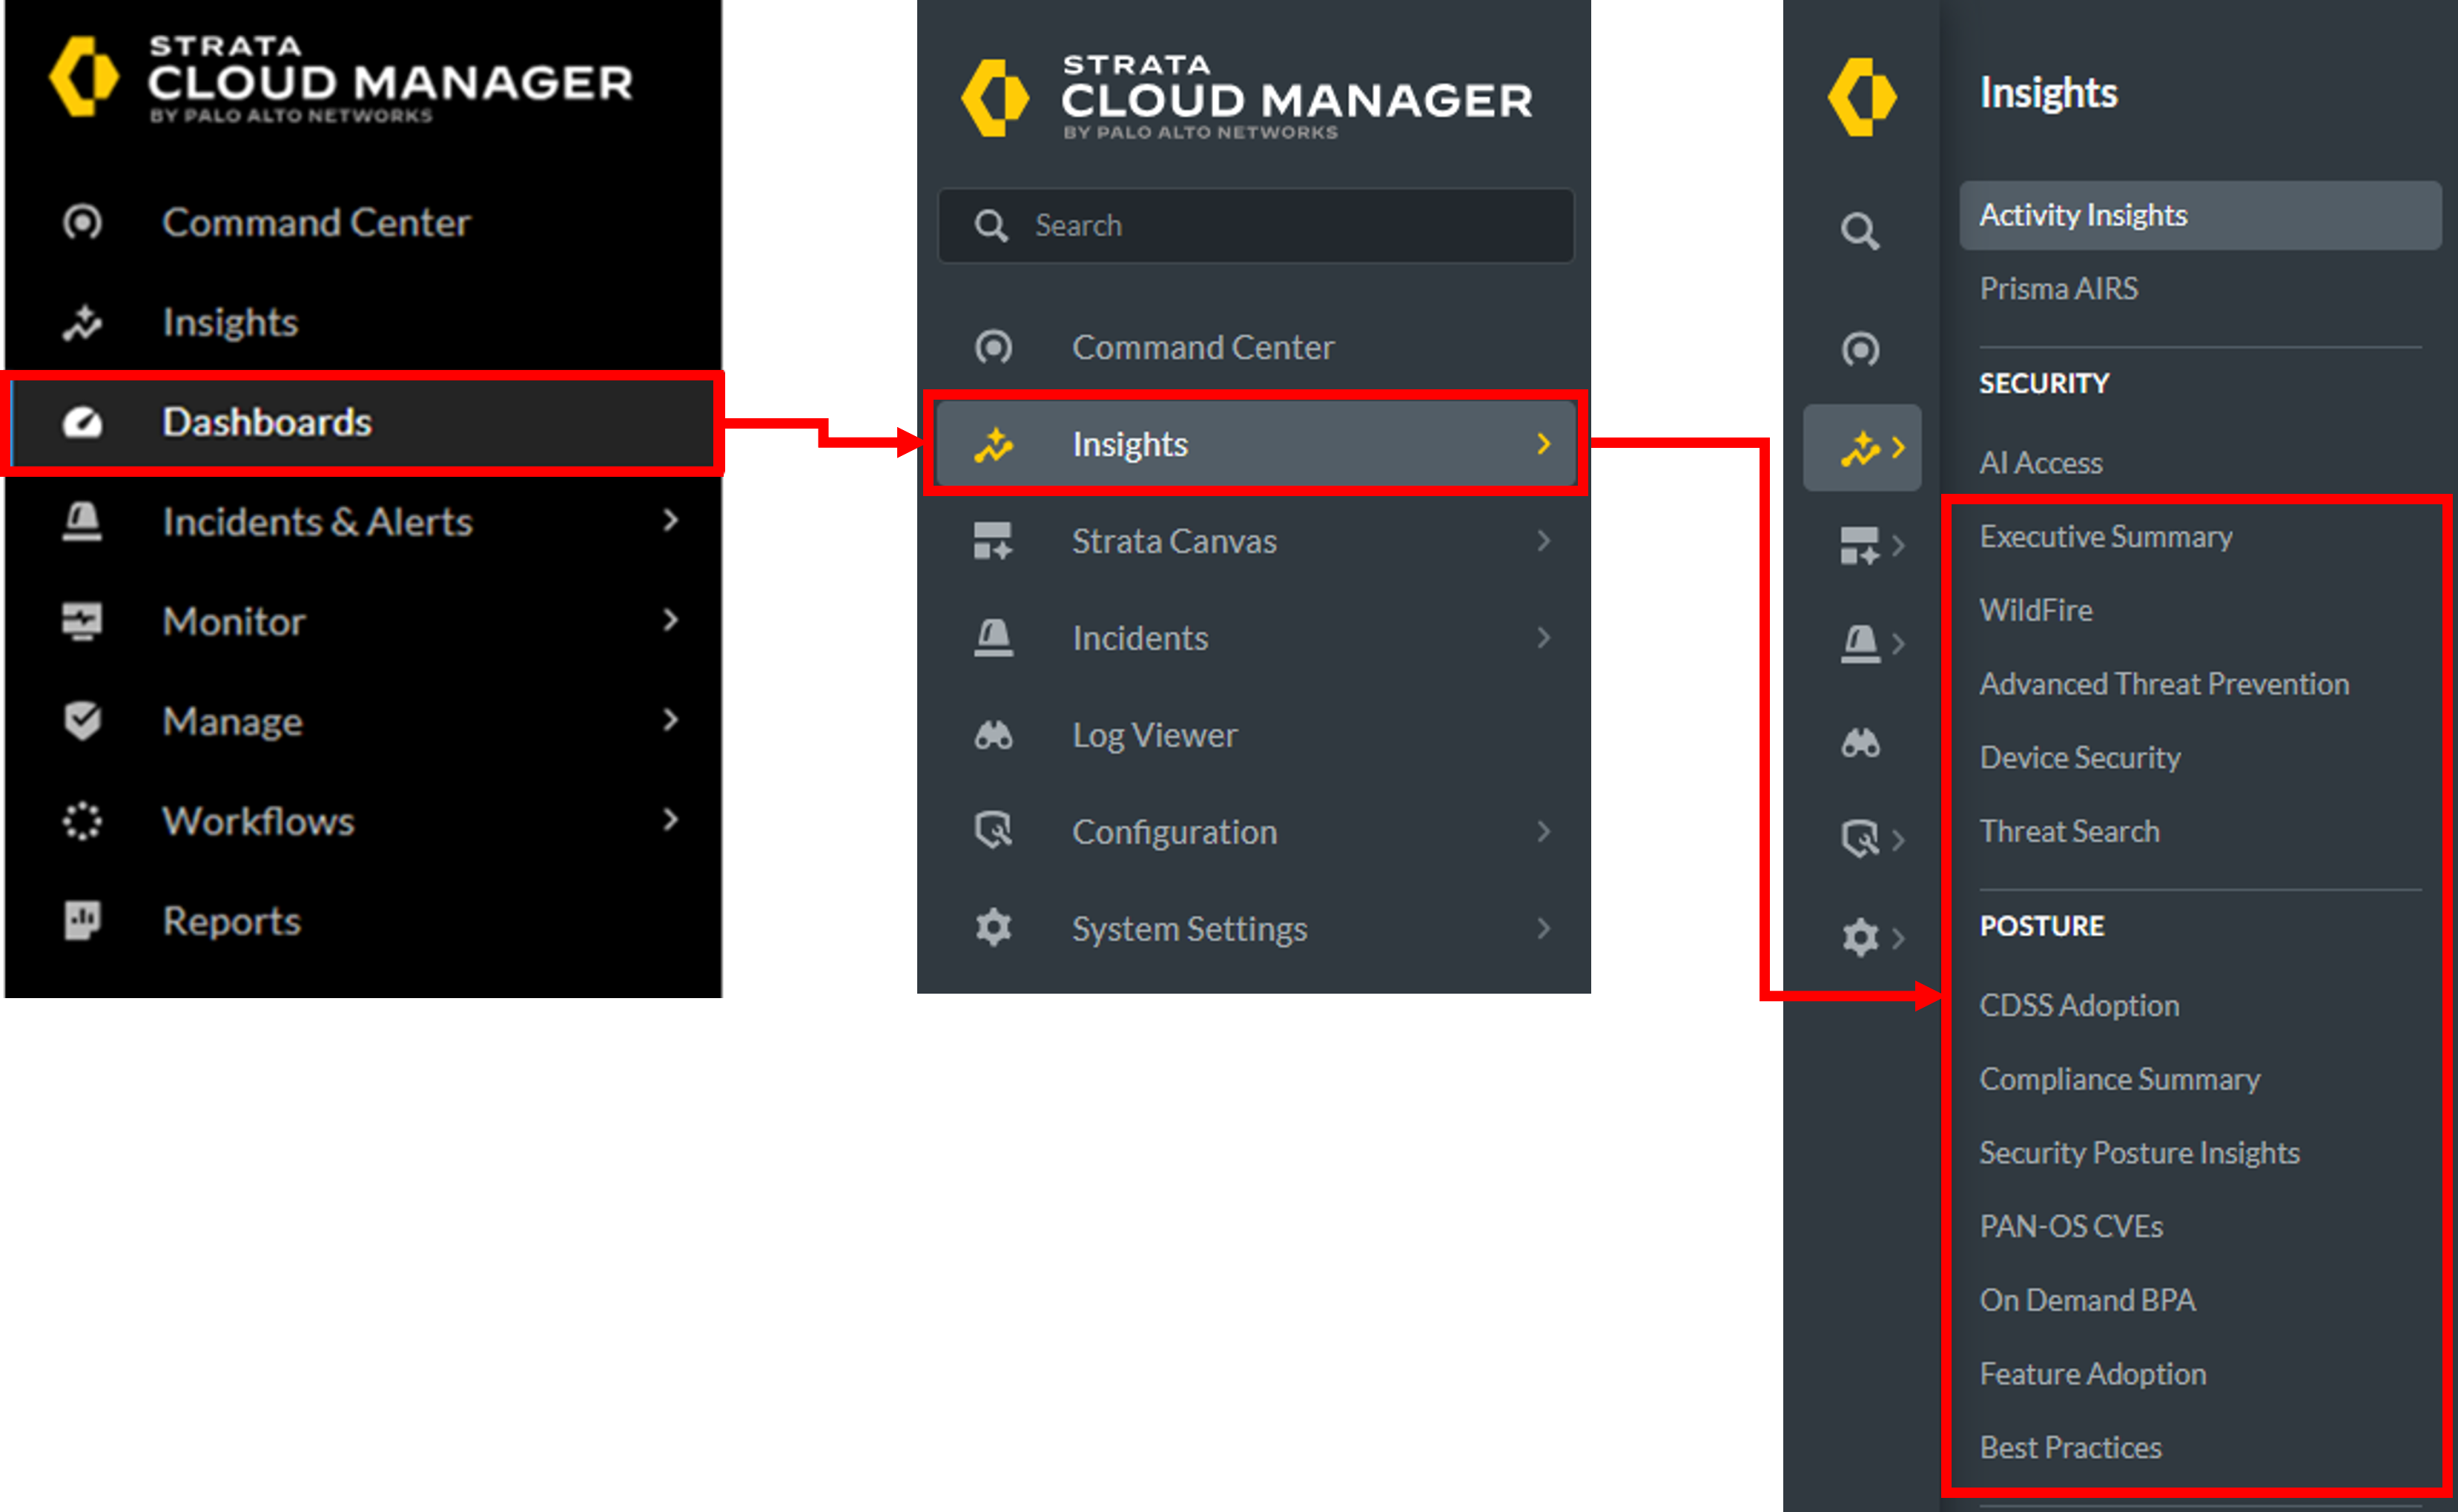Expand the Configuration submenu chevron
Viewport: 2458px width, 1512px height.
coord(1543,831)
